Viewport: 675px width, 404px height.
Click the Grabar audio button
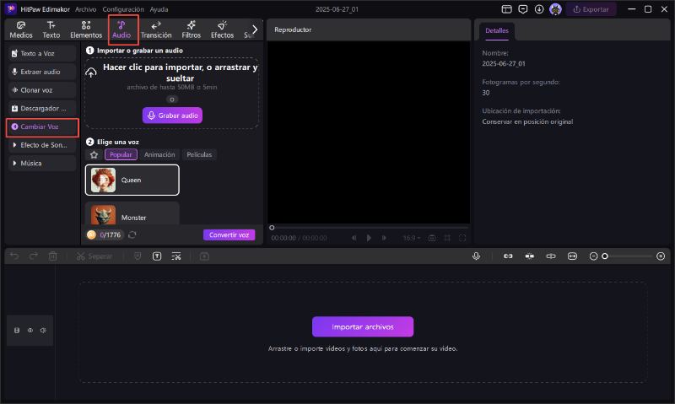coord(172,116)
